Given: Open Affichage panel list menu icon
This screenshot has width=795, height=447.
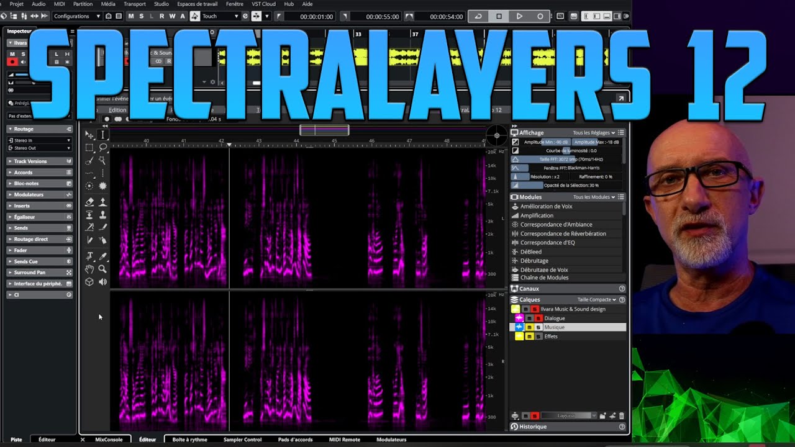Looking at the screenshot, I should click(621, 133).
